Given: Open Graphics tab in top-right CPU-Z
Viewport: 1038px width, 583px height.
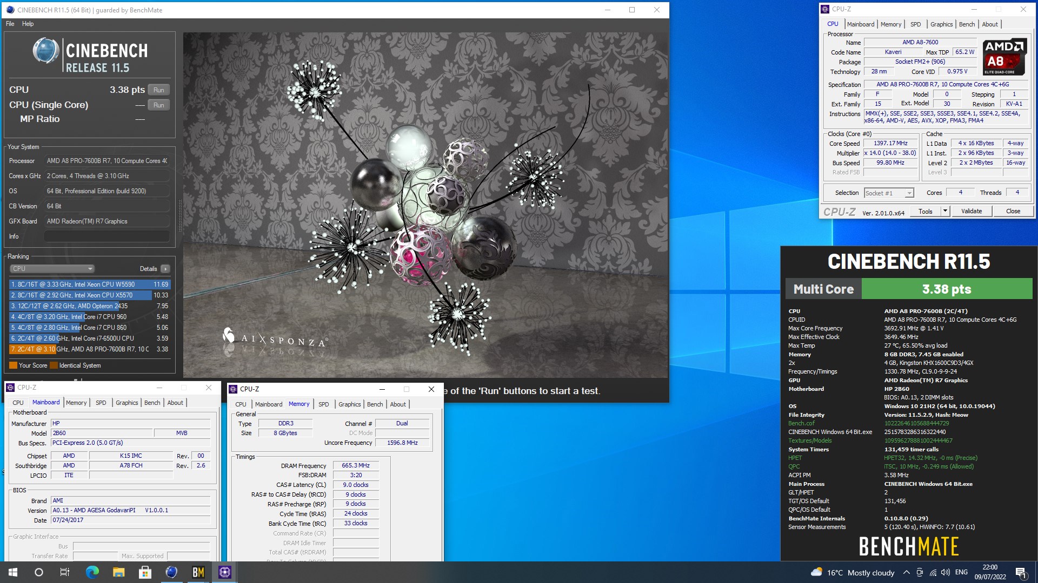Looking at the screenshot, I should (941, 24).
